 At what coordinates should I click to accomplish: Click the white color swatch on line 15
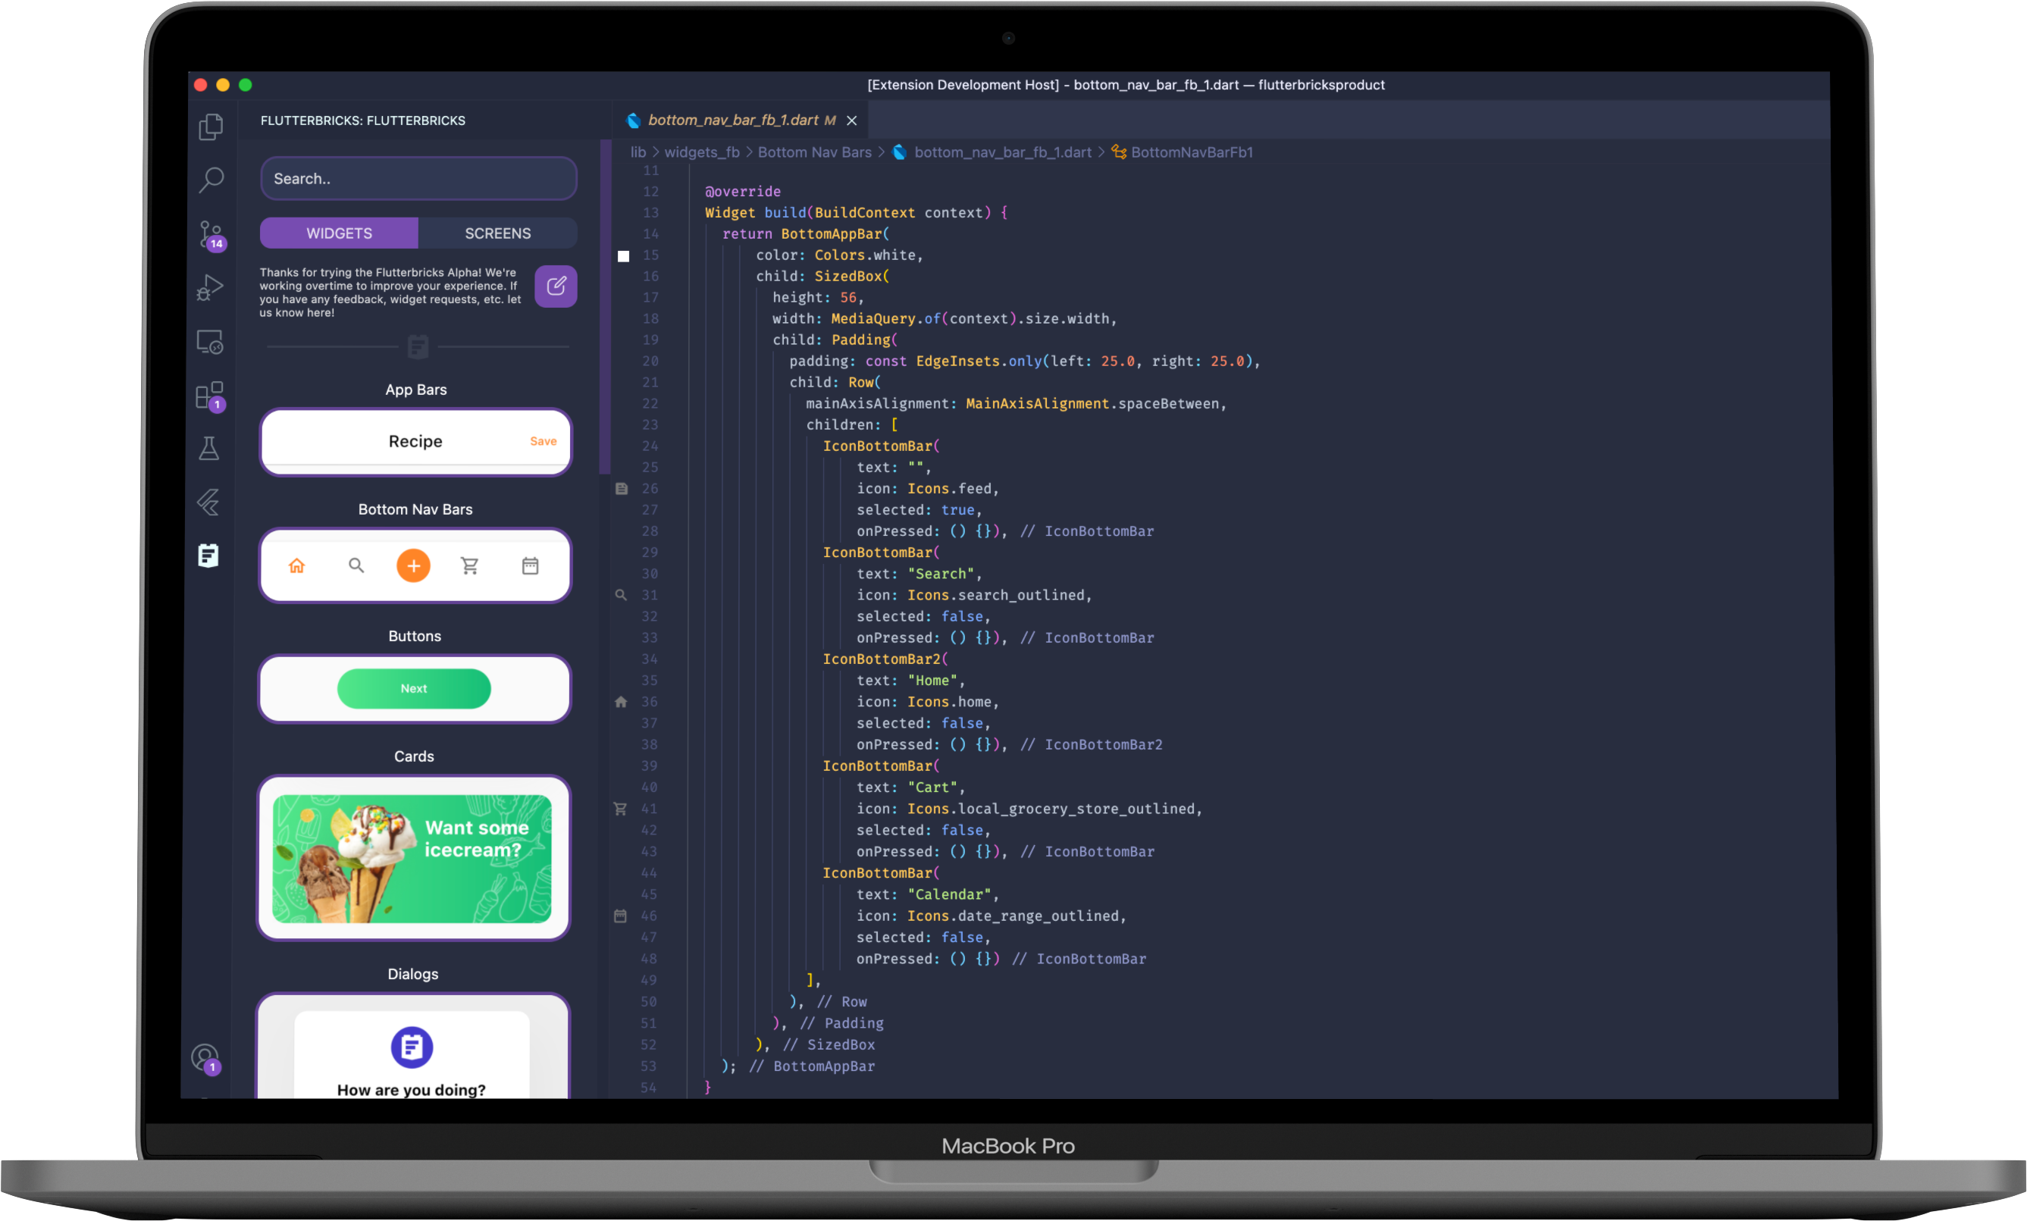(x=624, y=256)
